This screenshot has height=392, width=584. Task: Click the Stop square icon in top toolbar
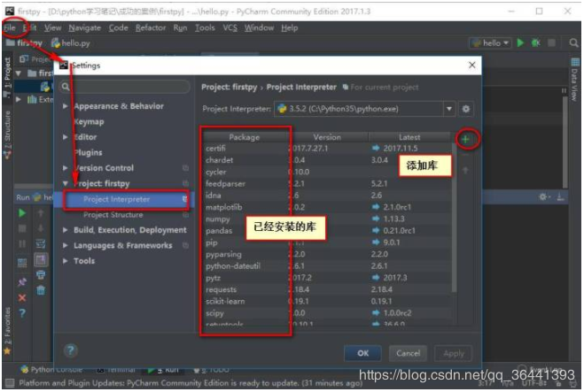click(x=551, y=43)
